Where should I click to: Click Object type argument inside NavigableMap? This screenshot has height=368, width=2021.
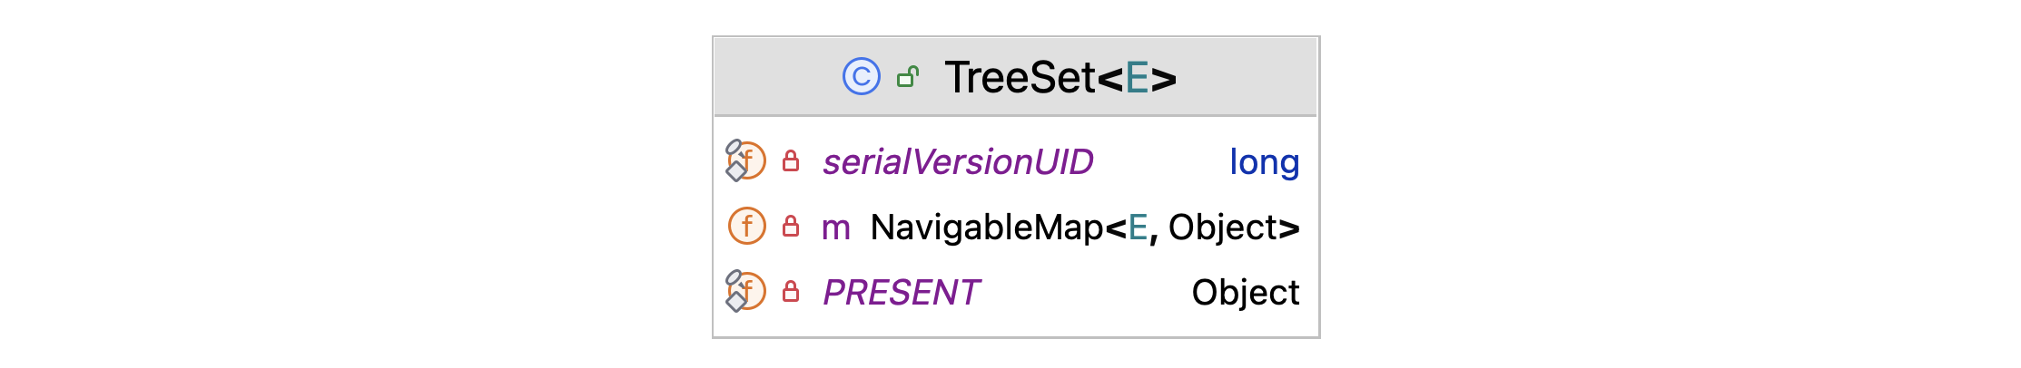(x=1222, y=228)
